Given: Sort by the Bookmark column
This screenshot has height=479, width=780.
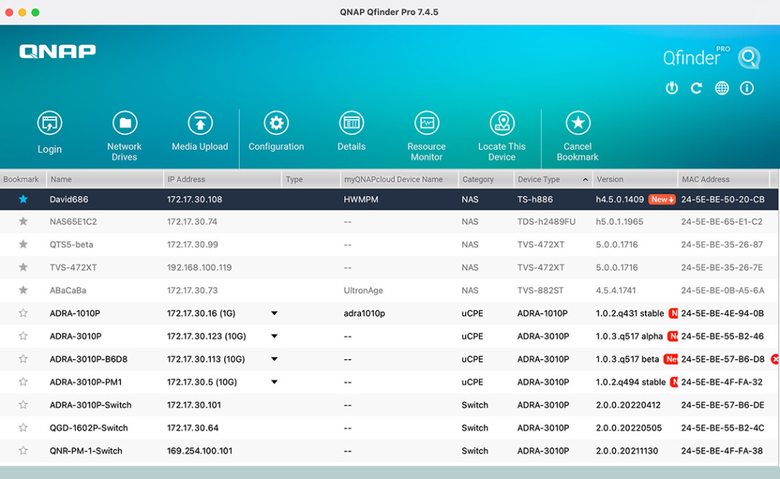Looking at the screenshot, I should [23, 179].
